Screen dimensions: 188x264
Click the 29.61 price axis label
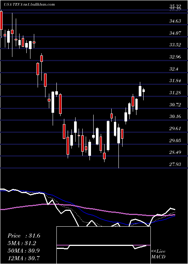(x=175, y=129)
